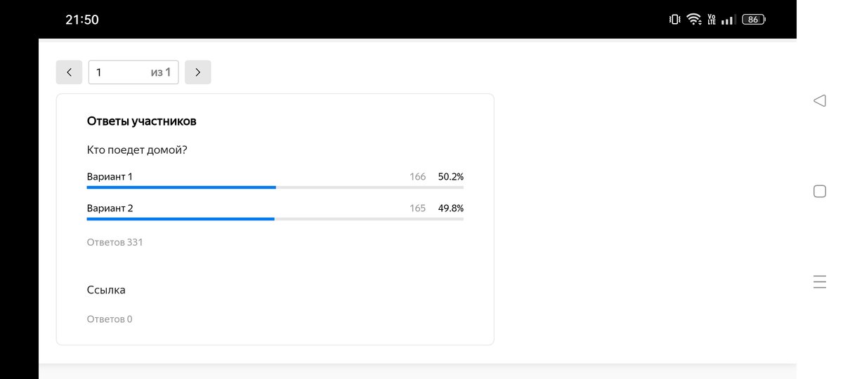Click the Вариант 1 progress bar

[275, 187]
